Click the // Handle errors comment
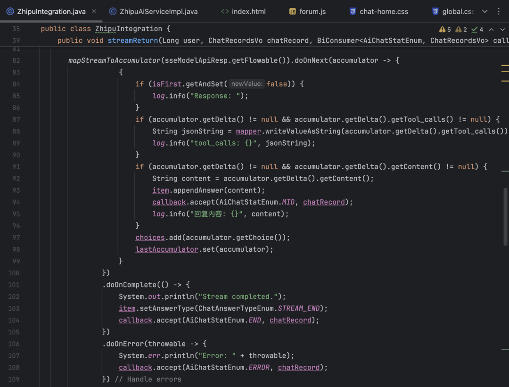The width and height of the screenshot is (509, 387). pyautogui.click(x=148, y=379)
